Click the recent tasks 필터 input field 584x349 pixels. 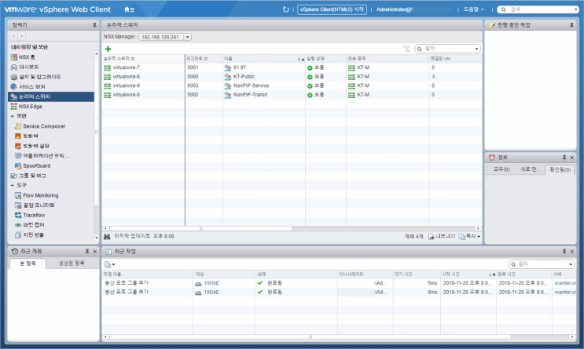pos(542,264)
